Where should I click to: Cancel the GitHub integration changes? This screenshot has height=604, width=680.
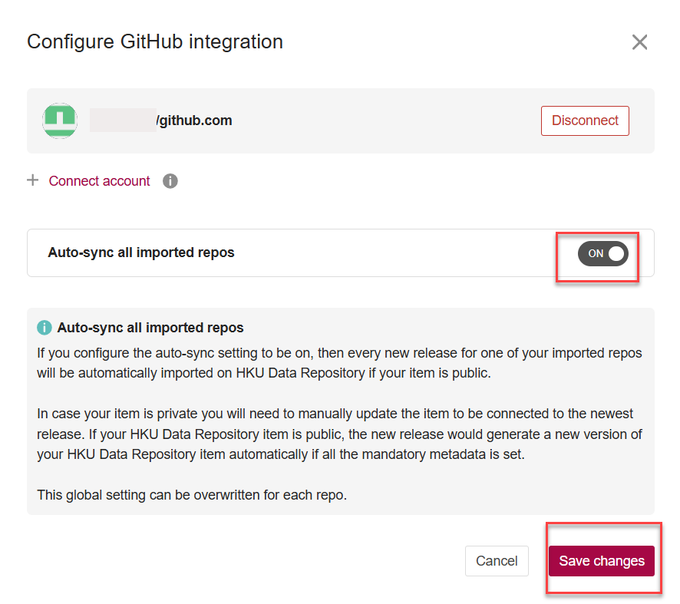point(497,561)
